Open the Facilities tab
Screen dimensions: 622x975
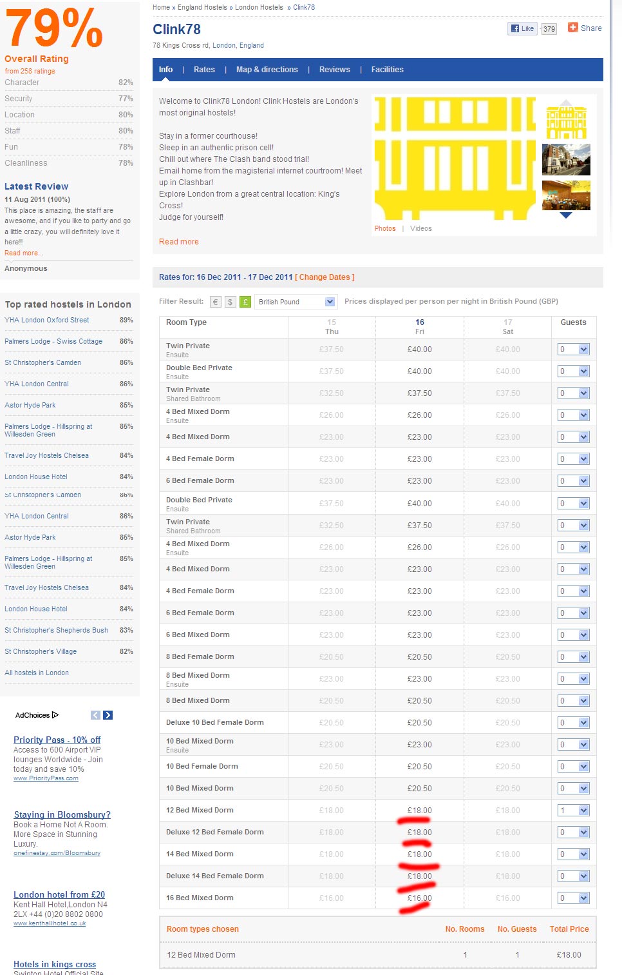pyautogui.click(x=388, y=70)
